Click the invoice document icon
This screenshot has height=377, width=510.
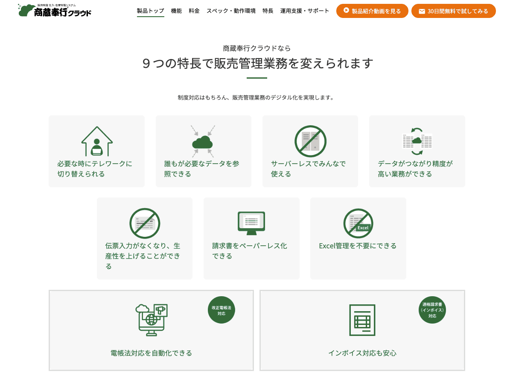click(362, 320)
